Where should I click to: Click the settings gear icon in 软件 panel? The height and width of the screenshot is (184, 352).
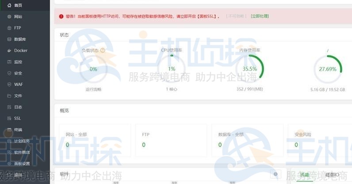(275, 174)
